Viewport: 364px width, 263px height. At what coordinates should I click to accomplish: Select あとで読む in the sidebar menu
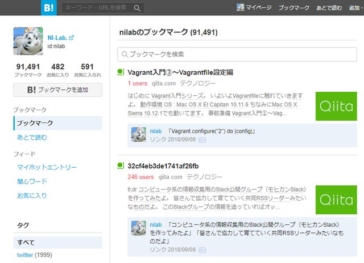pyautogui.click(x=32, y=137)
